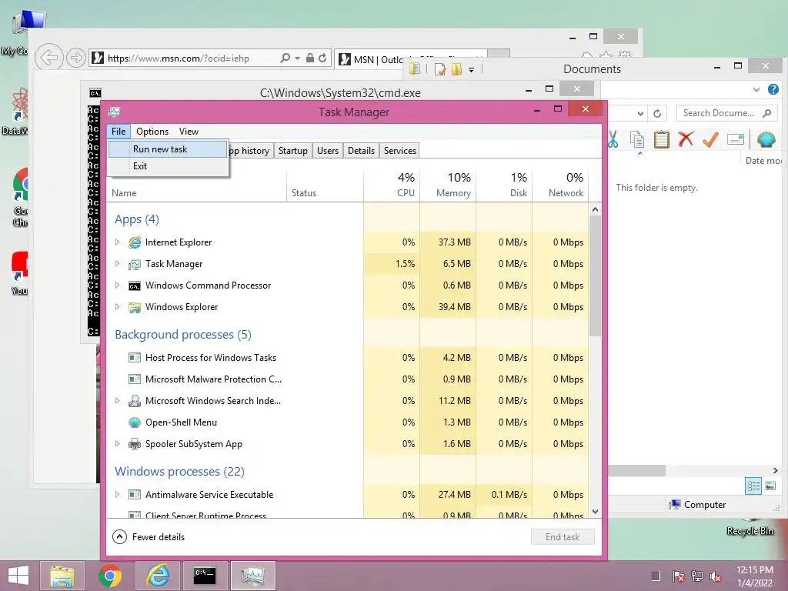Click the Task Manager process icon in list
This screenshot has width=788, height=591.
(134, 265)
